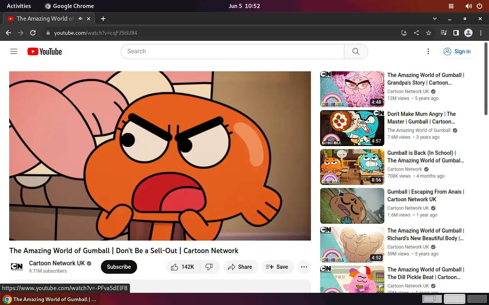This screenshot has width=489, height=305.
Task: Open Don't Make Mum Angry thumbnail
Action: click(x=352, y=128)
